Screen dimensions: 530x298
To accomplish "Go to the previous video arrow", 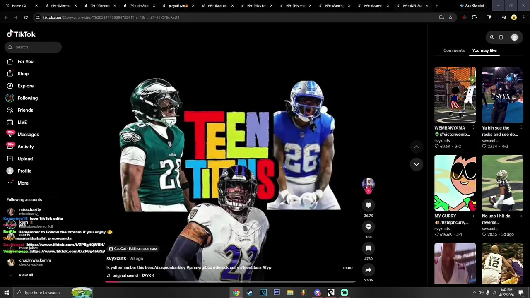I will tap(417, 147).
